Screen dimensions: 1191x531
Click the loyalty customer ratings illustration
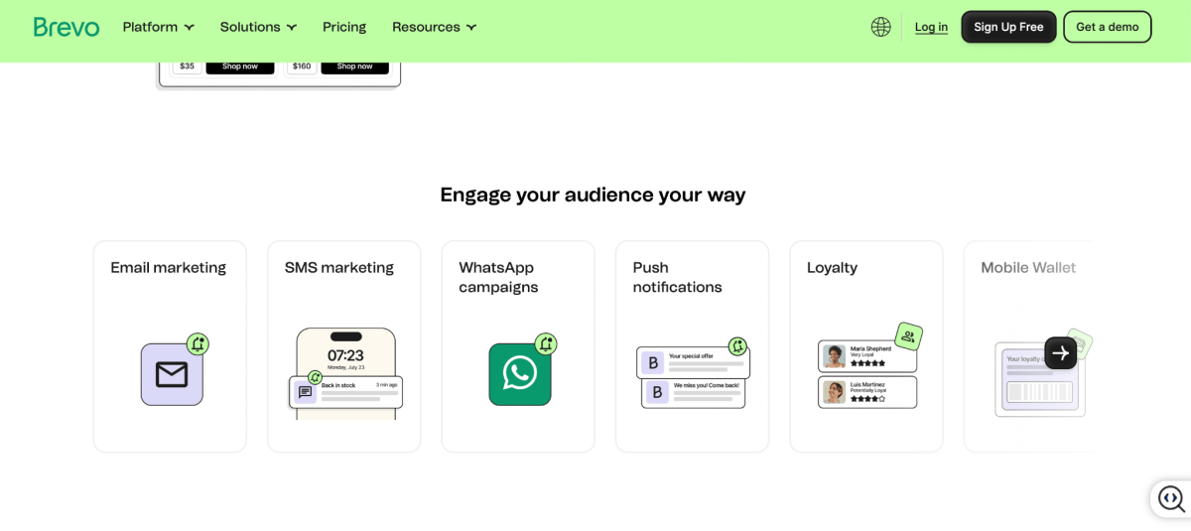(868, 367)
